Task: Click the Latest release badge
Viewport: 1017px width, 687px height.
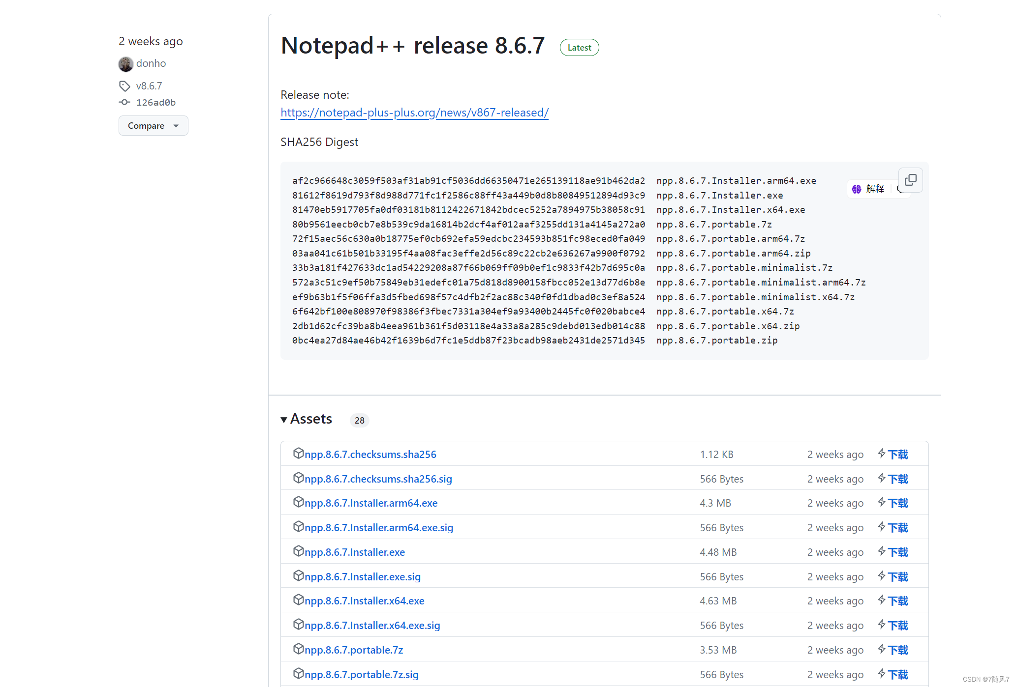Action: click(579, 48)
